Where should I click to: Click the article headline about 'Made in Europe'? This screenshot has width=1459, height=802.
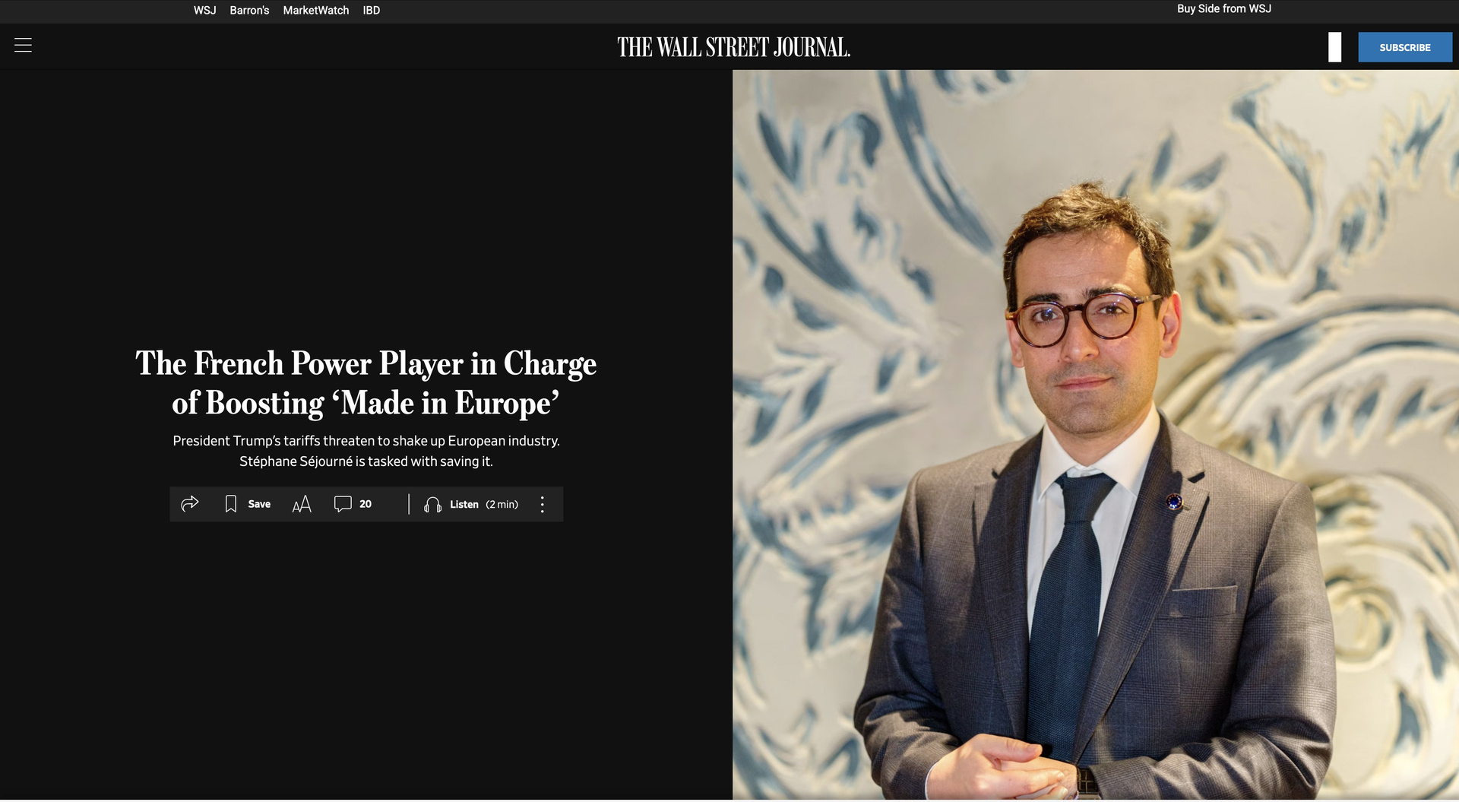click(366, 383)
